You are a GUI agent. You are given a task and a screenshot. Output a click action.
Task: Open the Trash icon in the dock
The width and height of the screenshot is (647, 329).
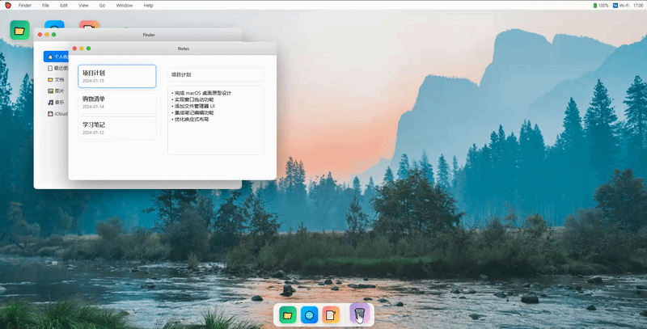pyautogui.click(x=360, y=313)
